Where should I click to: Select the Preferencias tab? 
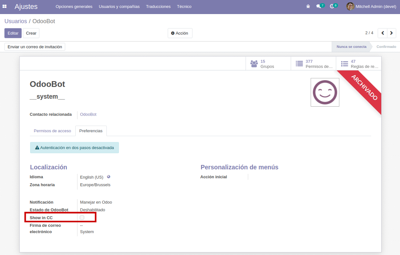(91, 131)
